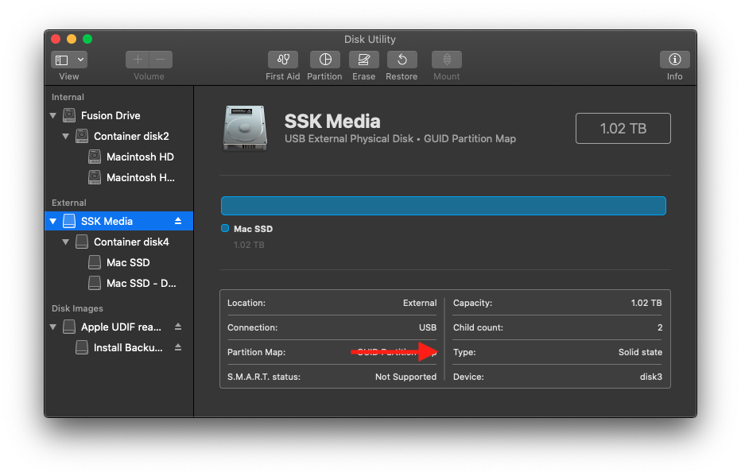Collapse Container disk2 disclosure triangle
The width and height of the screenshot is (741, 476).
click(x=66, y=137)
